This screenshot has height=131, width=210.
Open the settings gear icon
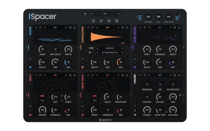coord(109,21)
